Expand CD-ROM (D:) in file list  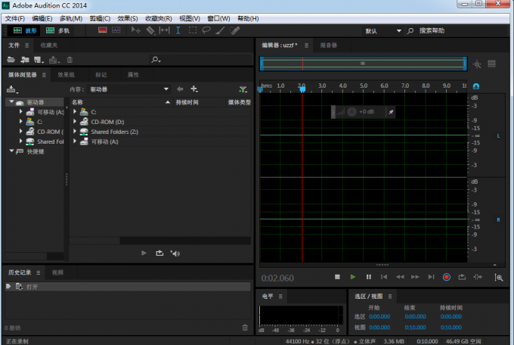(x=75, y=122)
